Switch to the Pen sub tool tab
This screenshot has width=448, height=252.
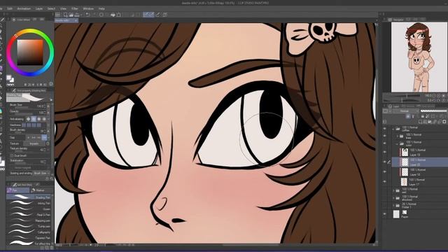pyautogui.click(x=17, y=190)
